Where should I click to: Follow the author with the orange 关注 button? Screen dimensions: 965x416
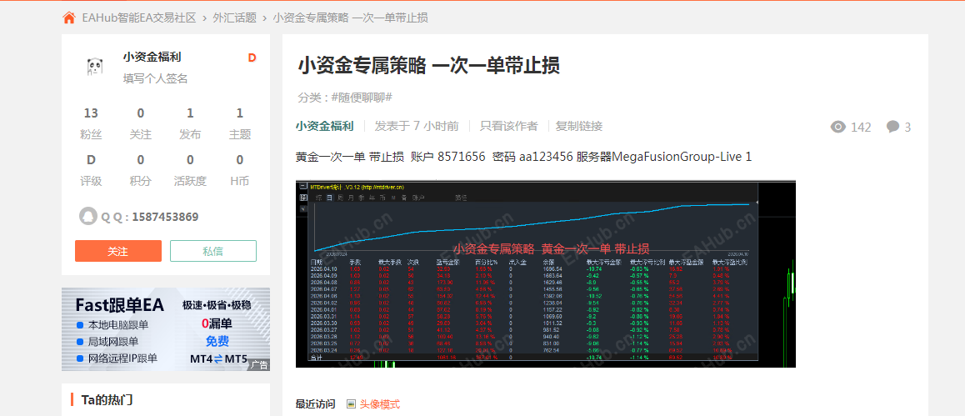[x=118, y=251]
